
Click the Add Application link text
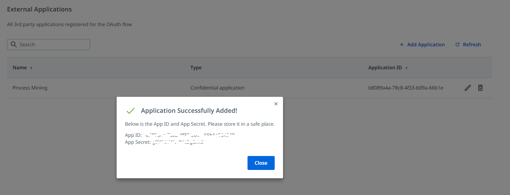coord(426,45)
